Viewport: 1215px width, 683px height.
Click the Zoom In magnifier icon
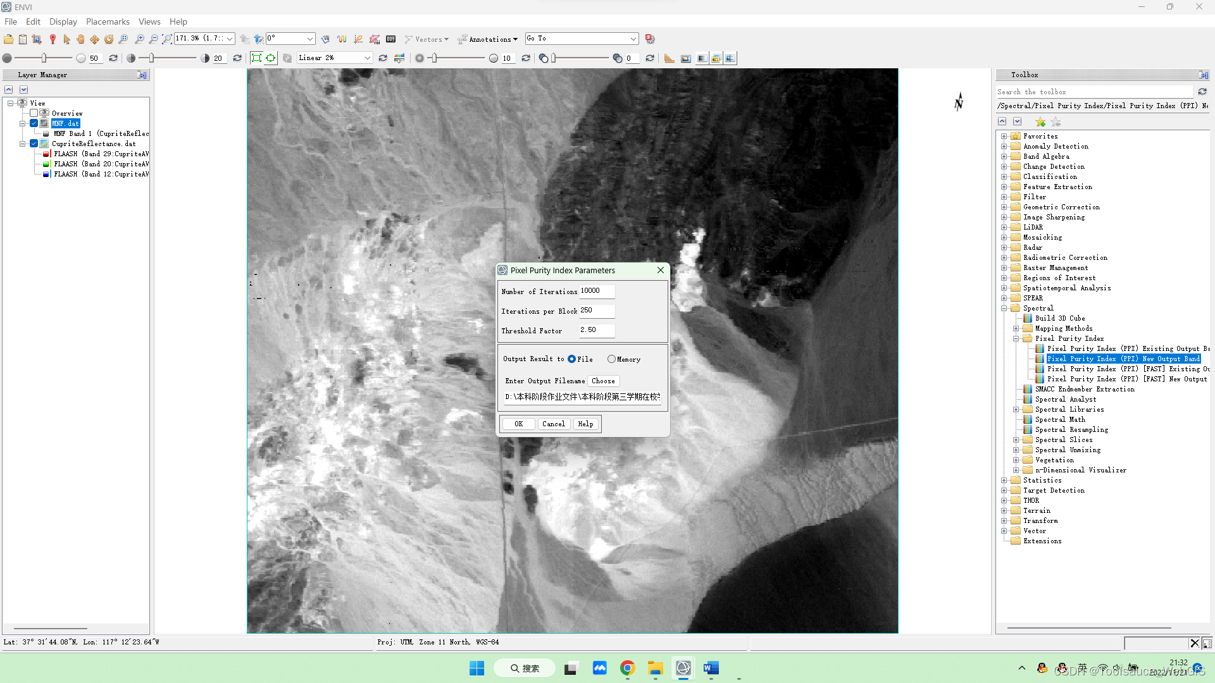[x=139, y=39]
